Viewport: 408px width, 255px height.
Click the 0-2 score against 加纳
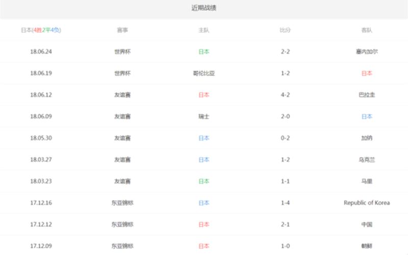tap(285, 138)
